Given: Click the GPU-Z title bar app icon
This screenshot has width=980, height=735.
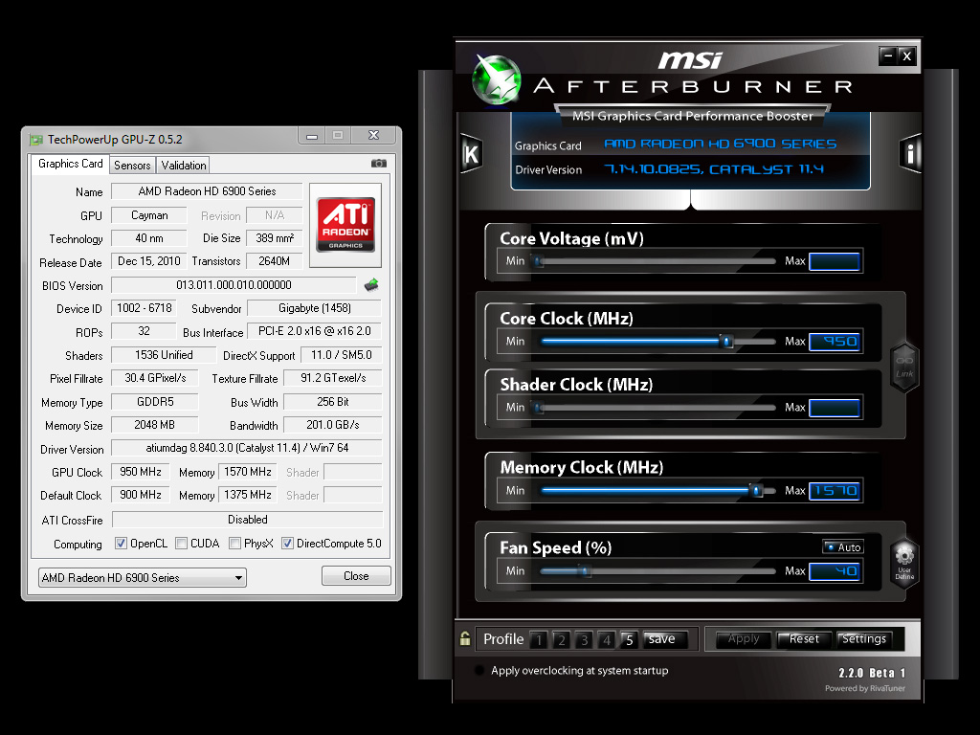Looking at the screenshot, I should tap(36, 140).
